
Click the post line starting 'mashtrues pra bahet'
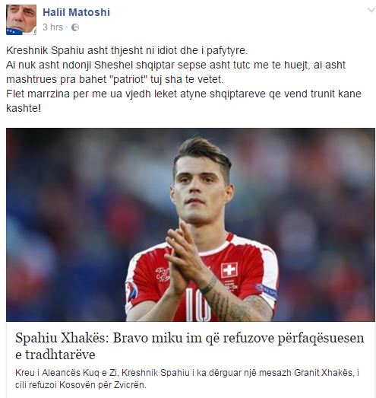115,79
